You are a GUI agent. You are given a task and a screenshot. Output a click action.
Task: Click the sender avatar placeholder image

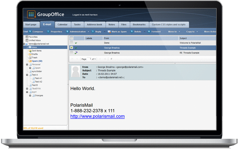pyautogui.click(x=76, y=72)
